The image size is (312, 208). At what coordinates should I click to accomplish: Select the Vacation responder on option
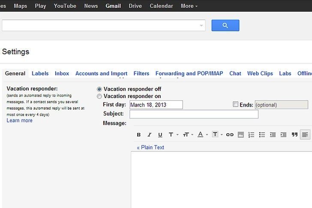click(99, 96)
